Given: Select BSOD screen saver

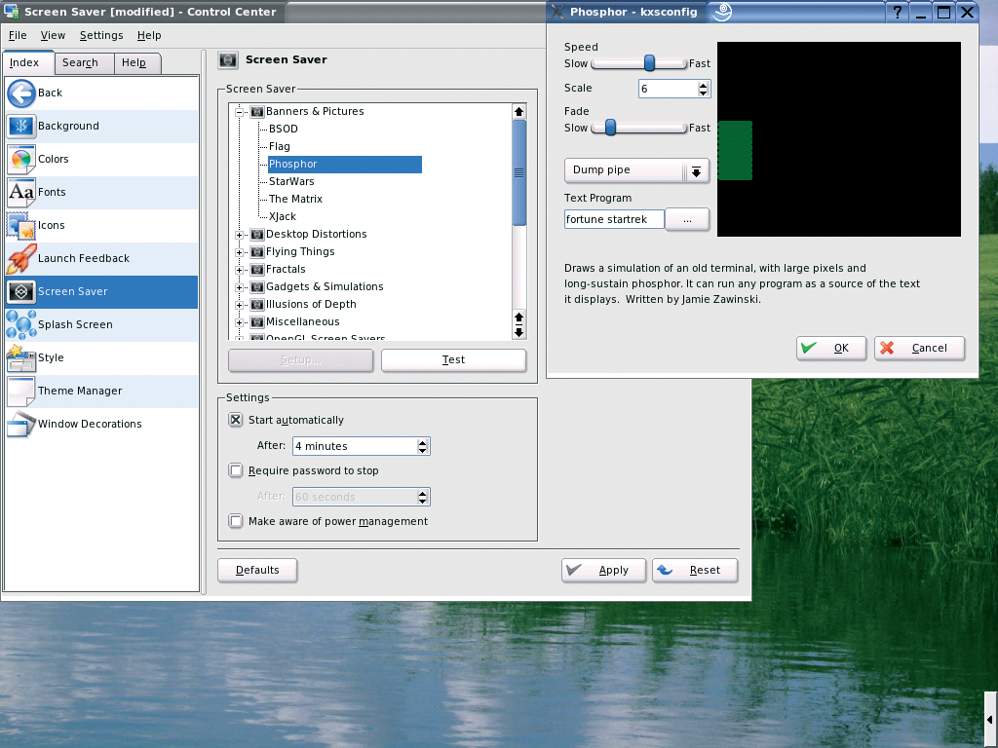Looking at the screenshot, I should (x=284, y=130).
